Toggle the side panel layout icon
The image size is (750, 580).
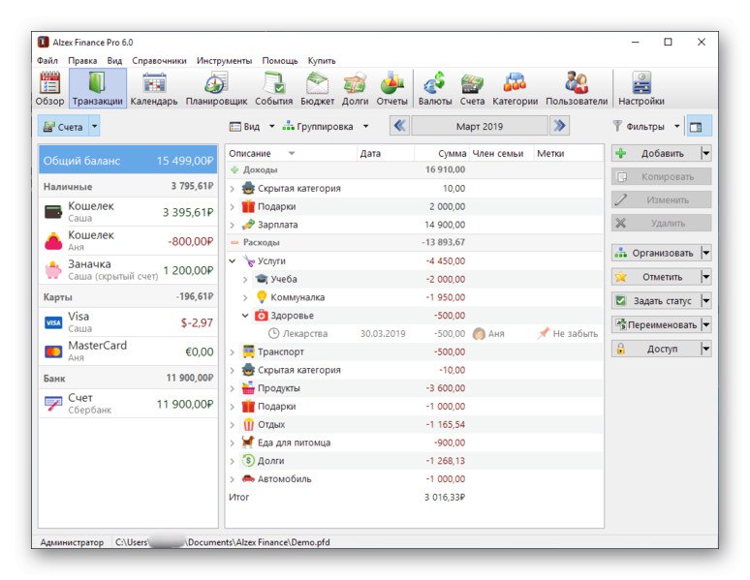point(698,127)
